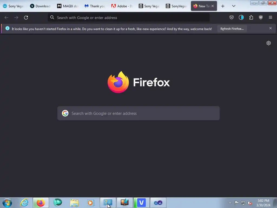Switch to the first Sony Vegas tab
Viewport: 277px width, 208px height.
tap(14, 6)
